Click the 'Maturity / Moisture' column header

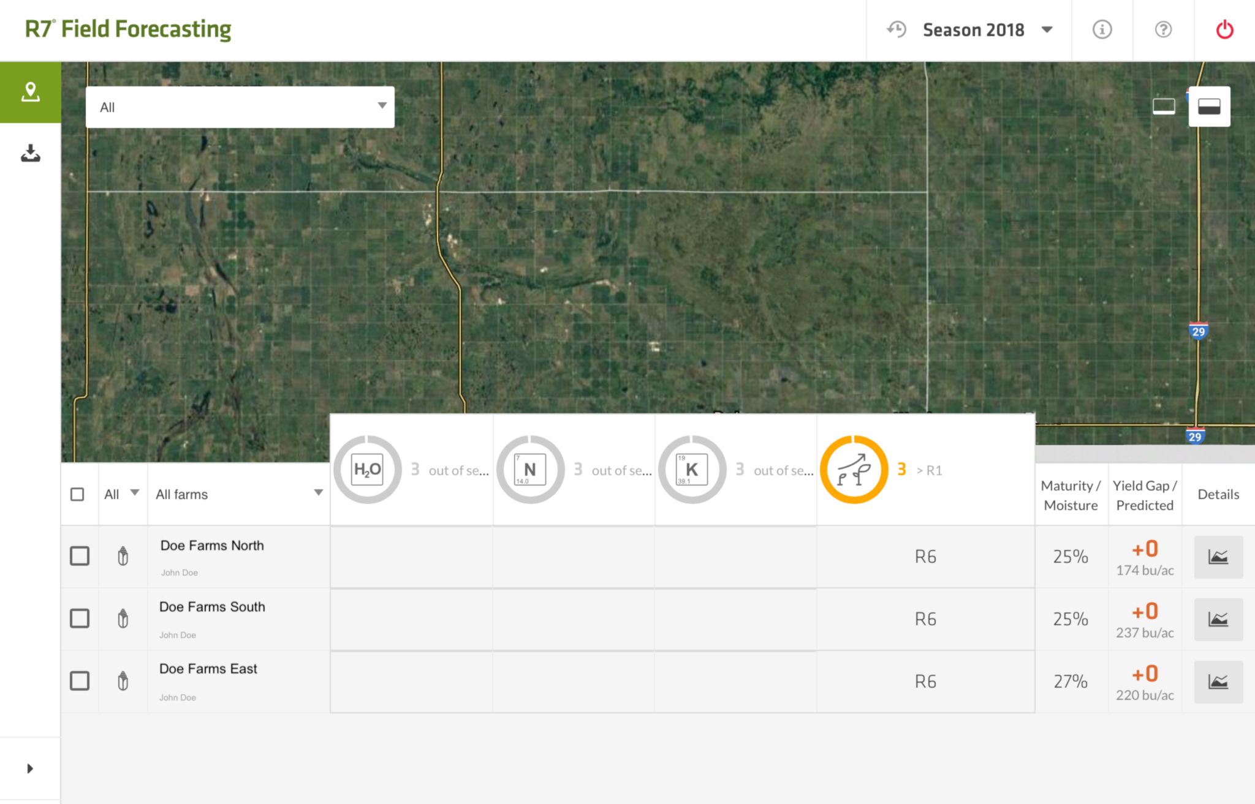point(1071,495)
